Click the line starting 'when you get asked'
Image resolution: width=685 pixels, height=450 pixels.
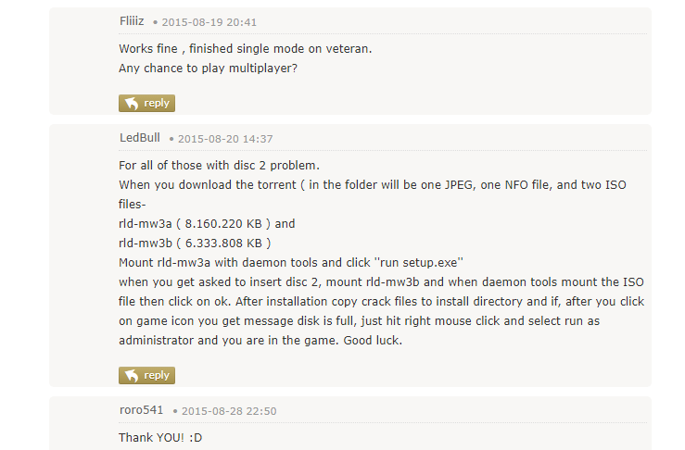[381, 282]
